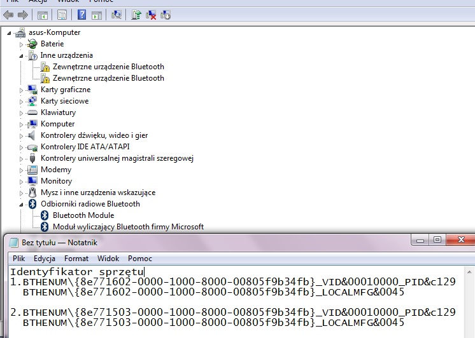Collapse the Odbiorniki radiowe Bluetooth node
Viewport: 475px width, 338px height.
21,205
